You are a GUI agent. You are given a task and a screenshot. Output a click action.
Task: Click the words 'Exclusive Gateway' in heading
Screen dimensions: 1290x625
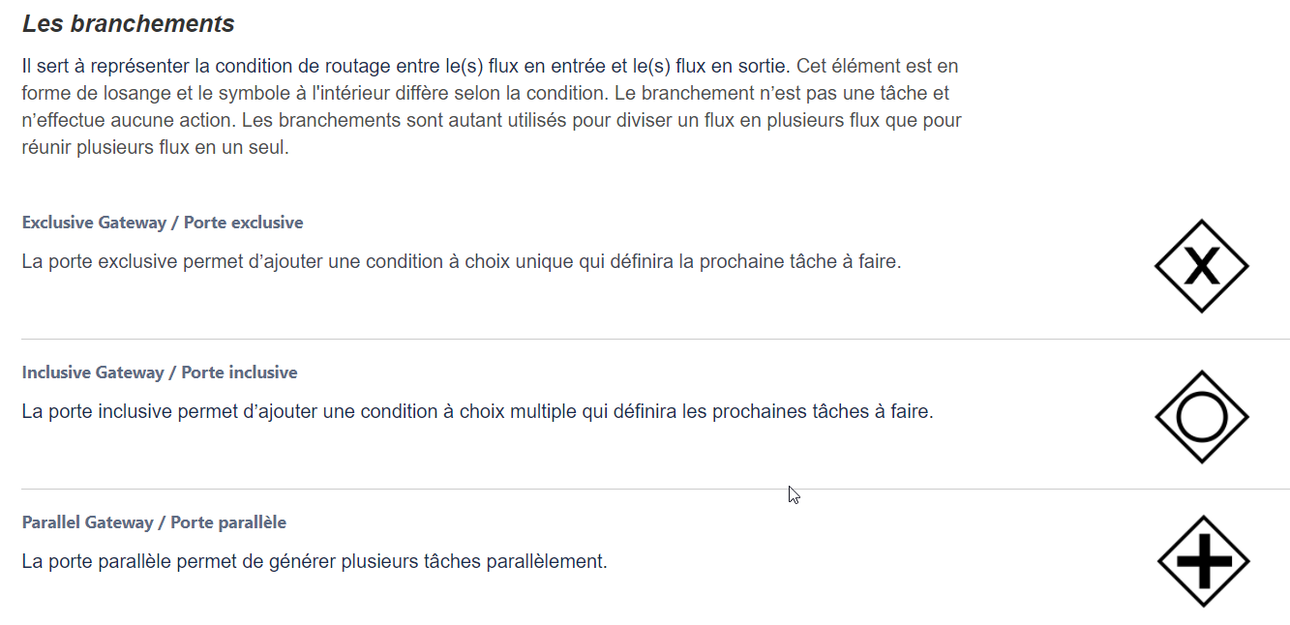[x=95, y=223]
